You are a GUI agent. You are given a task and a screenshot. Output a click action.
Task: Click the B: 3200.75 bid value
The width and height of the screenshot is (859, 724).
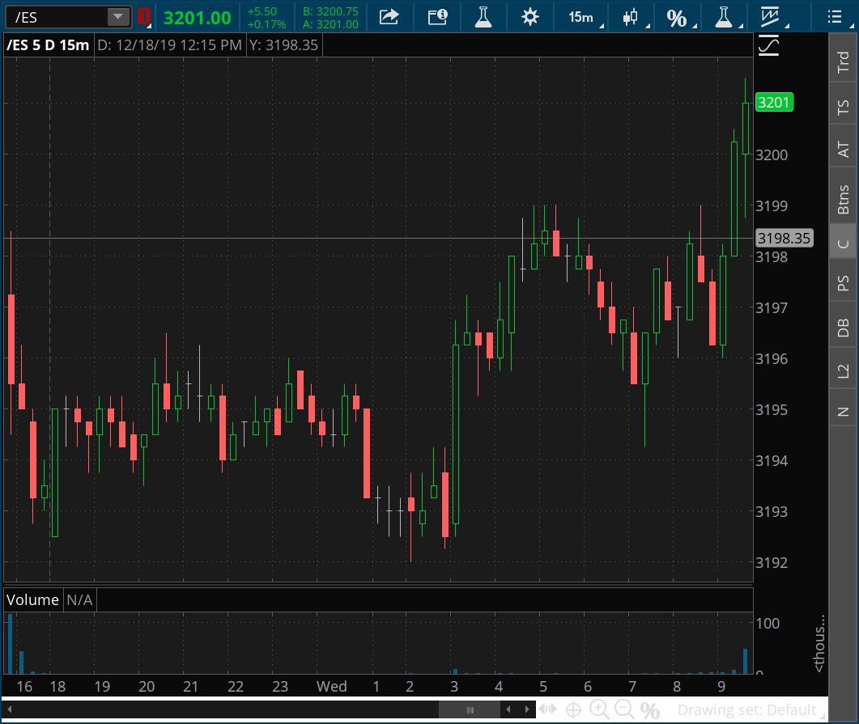pos(330,11)
